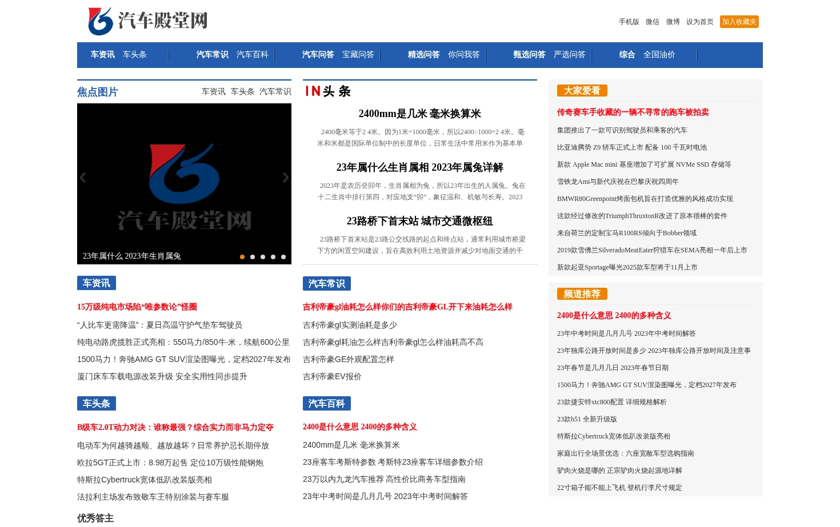Click the blue 车头条 section label
The image size is (840, 527).
(x=97, y=404)
